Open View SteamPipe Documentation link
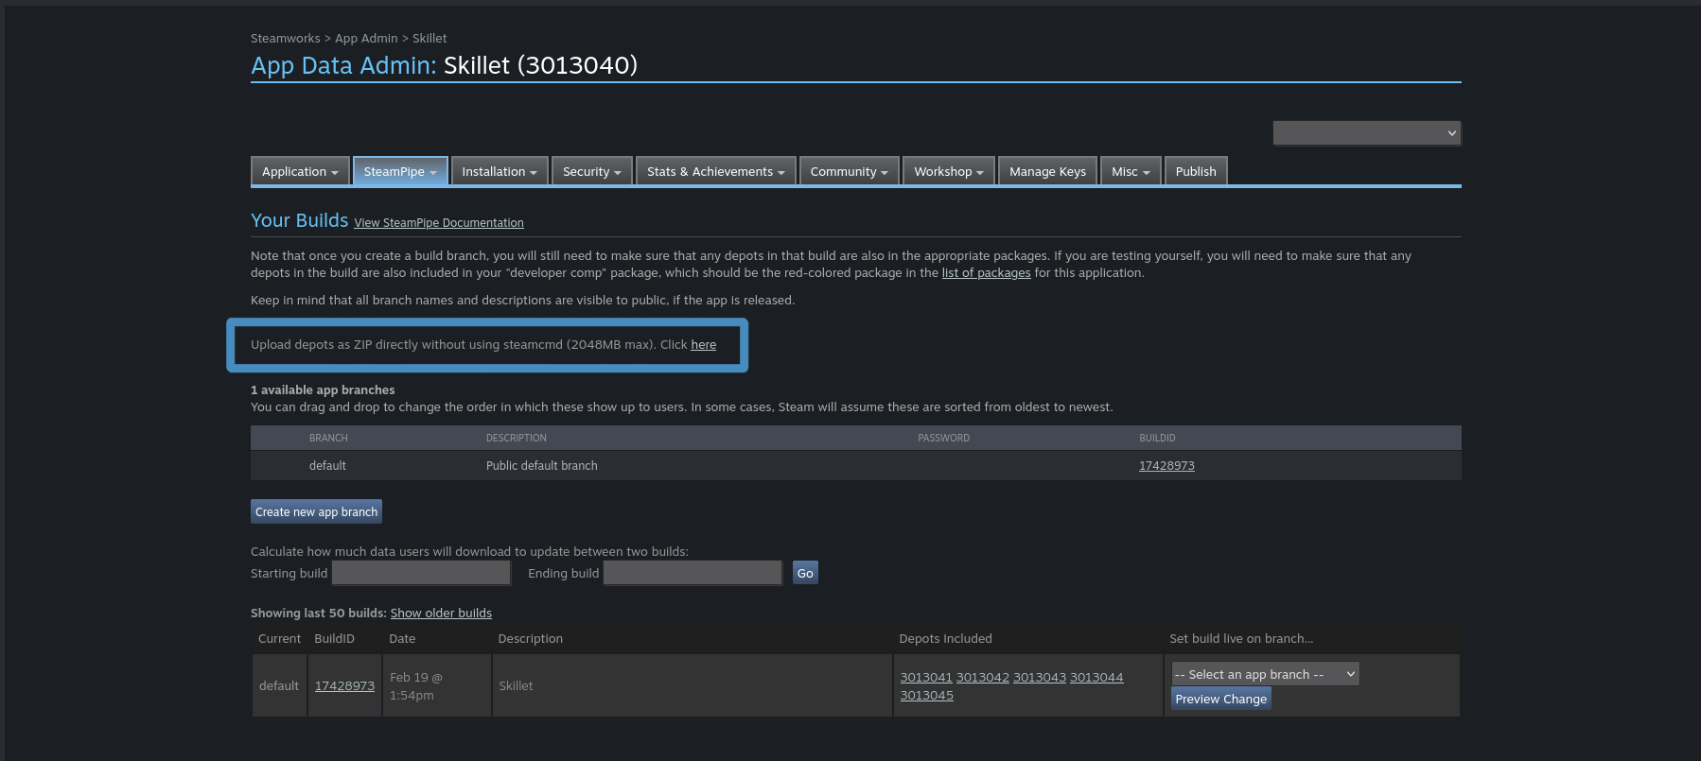1701x761 pixels. [x=439, y=223]
